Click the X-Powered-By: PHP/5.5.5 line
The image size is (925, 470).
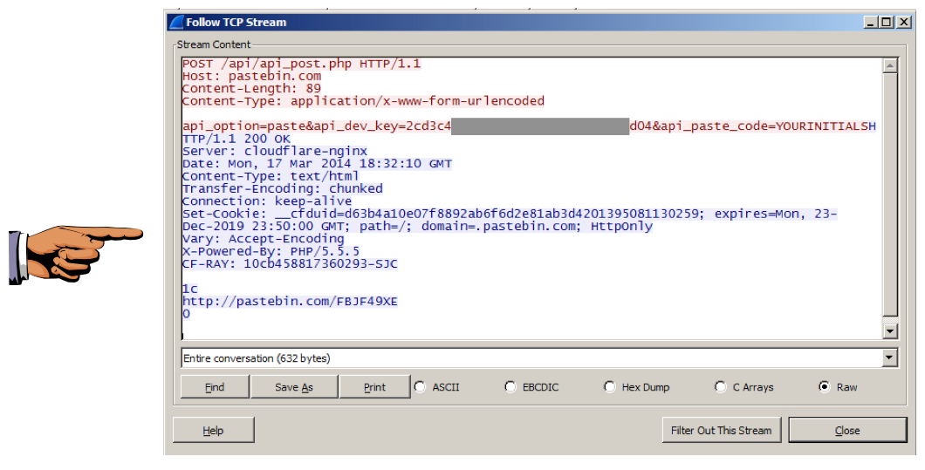click(x=271, y=251)
